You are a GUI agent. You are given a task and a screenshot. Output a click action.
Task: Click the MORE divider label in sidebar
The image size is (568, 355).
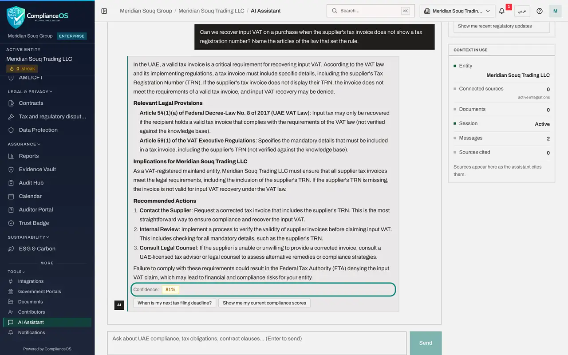point(47,263)
